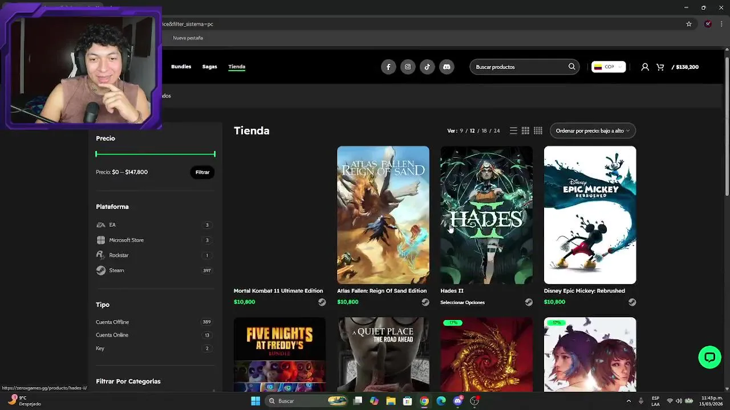Viewport: 730px width, 410px height.
Task: Open cart total $138,200
Action: [685, 67]
